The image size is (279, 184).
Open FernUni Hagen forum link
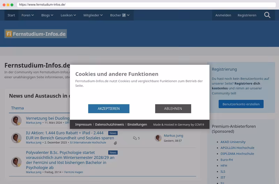click(x=74, y=172)
